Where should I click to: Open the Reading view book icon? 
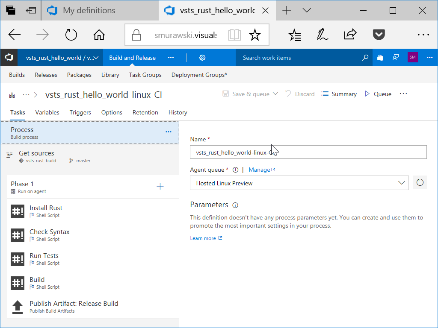pyautogui.click(x=234, y=35)
